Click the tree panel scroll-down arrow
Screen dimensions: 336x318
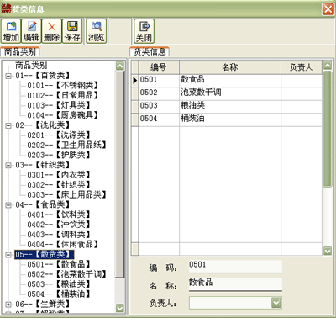click(120, 308)
